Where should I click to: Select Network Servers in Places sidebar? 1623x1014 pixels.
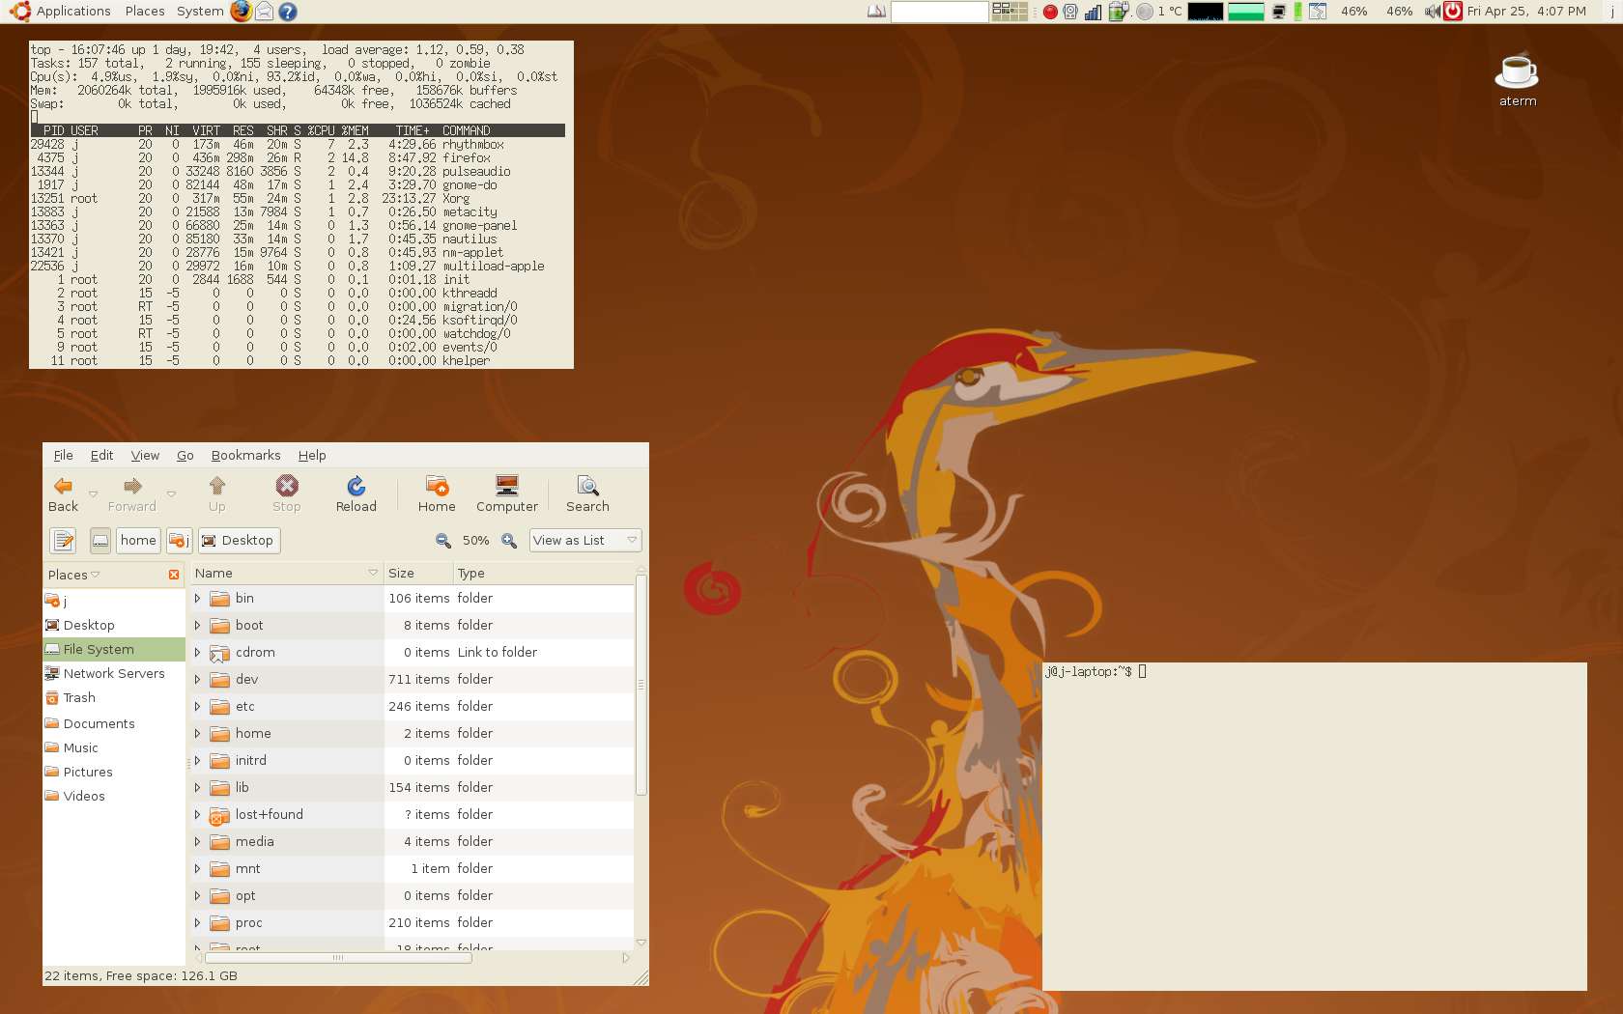point(114,674)
